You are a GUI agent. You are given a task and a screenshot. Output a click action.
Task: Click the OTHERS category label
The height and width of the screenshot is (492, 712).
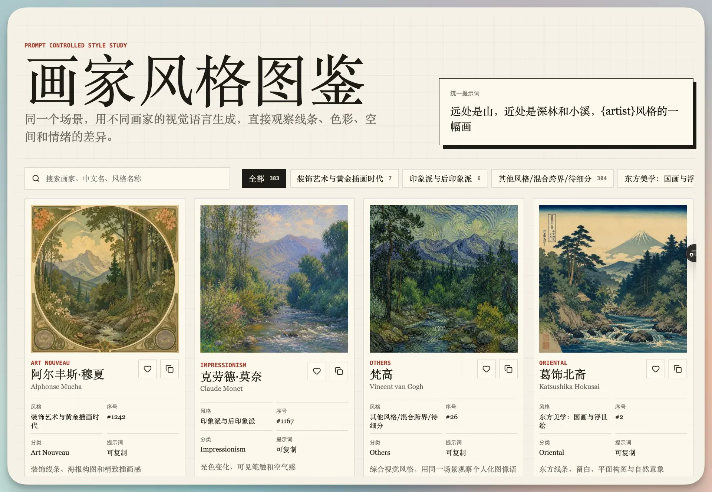pyautogui.click(x=380, y=363)
